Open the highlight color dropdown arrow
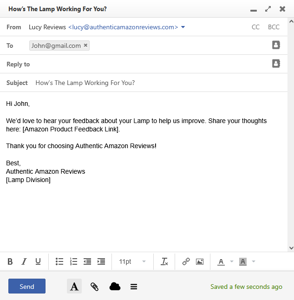Screen dimensions: 294x300 coord(254,261)
